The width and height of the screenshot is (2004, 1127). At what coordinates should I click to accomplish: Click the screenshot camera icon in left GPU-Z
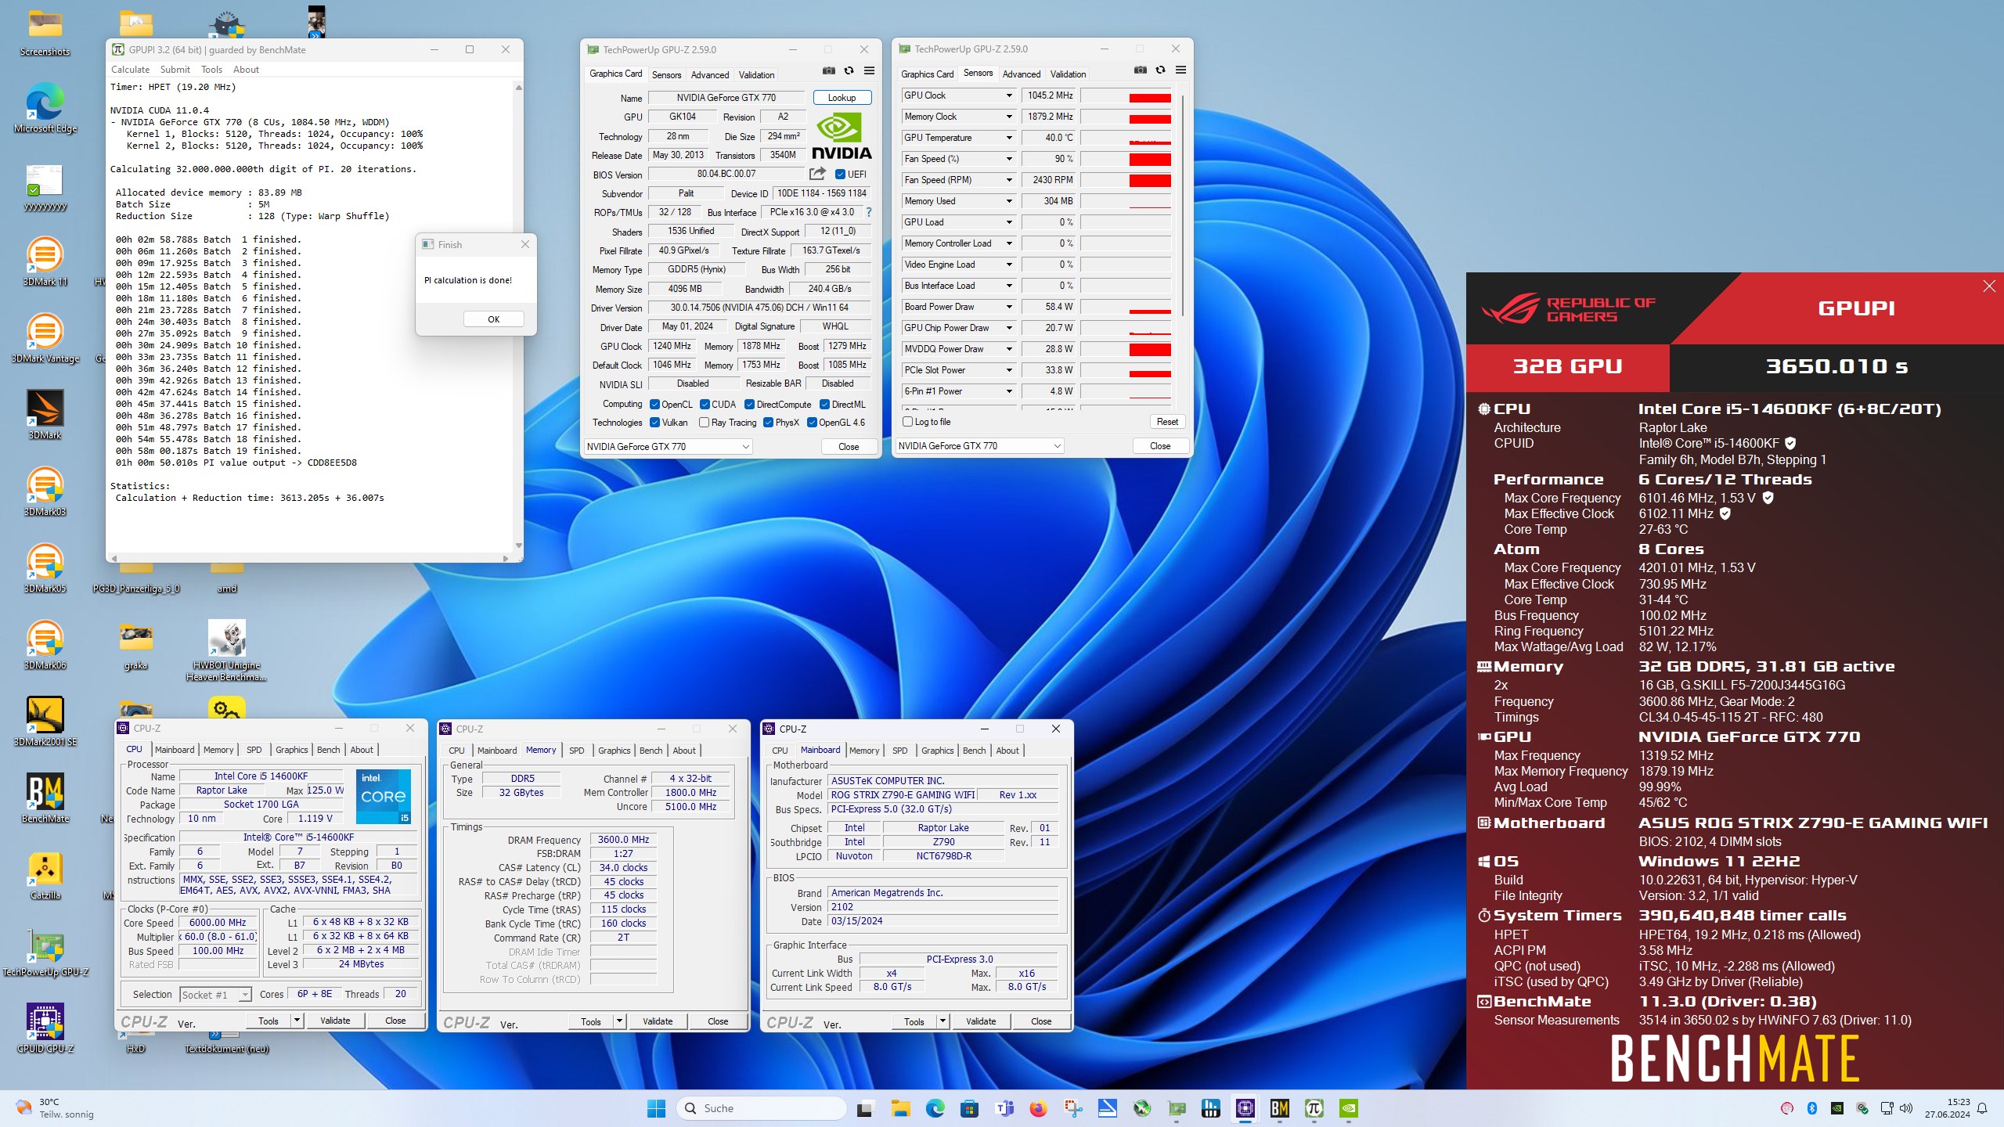click(x=828, y=71)
